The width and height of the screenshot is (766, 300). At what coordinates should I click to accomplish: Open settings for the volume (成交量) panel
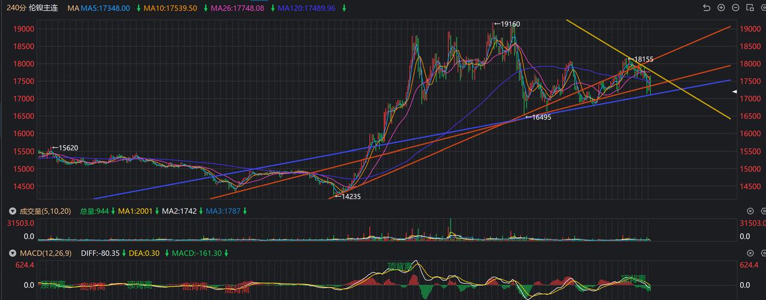coord(763,211)
